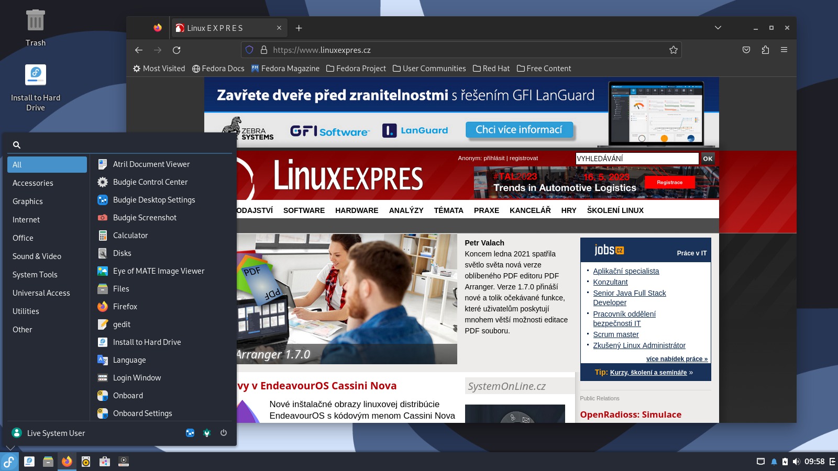This screenshot has height=471, width=838.
Task: Click the Firefox URL address bar
Action: pos(461,50)
